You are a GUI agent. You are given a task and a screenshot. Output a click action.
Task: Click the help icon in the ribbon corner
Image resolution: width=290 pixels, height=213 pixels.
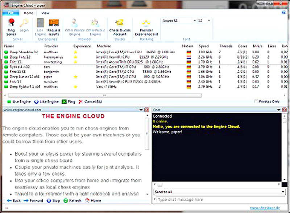click(284, 13)
